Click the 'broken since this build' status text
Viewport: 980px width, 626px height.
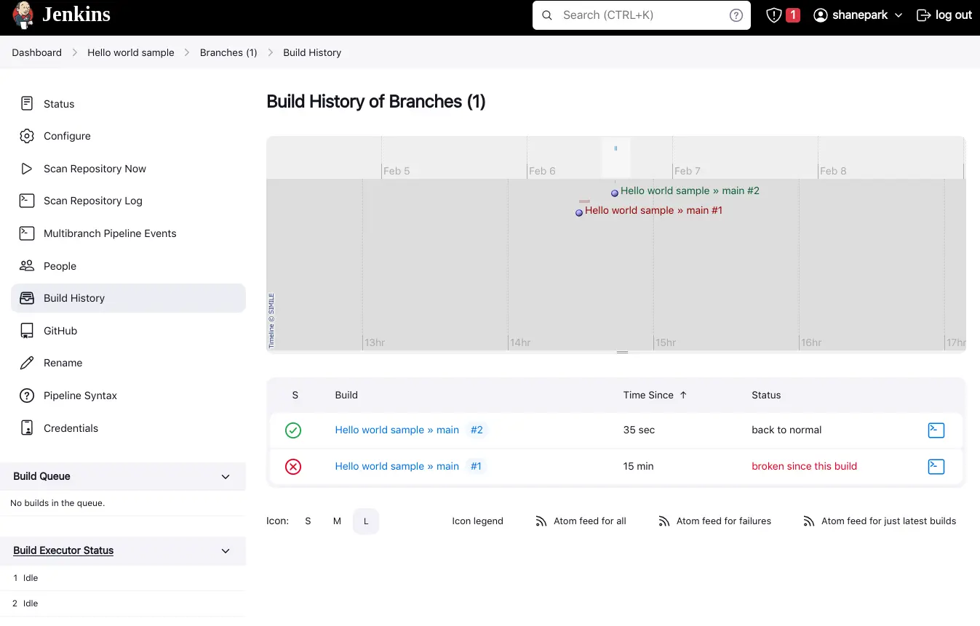tap(804, 467)
